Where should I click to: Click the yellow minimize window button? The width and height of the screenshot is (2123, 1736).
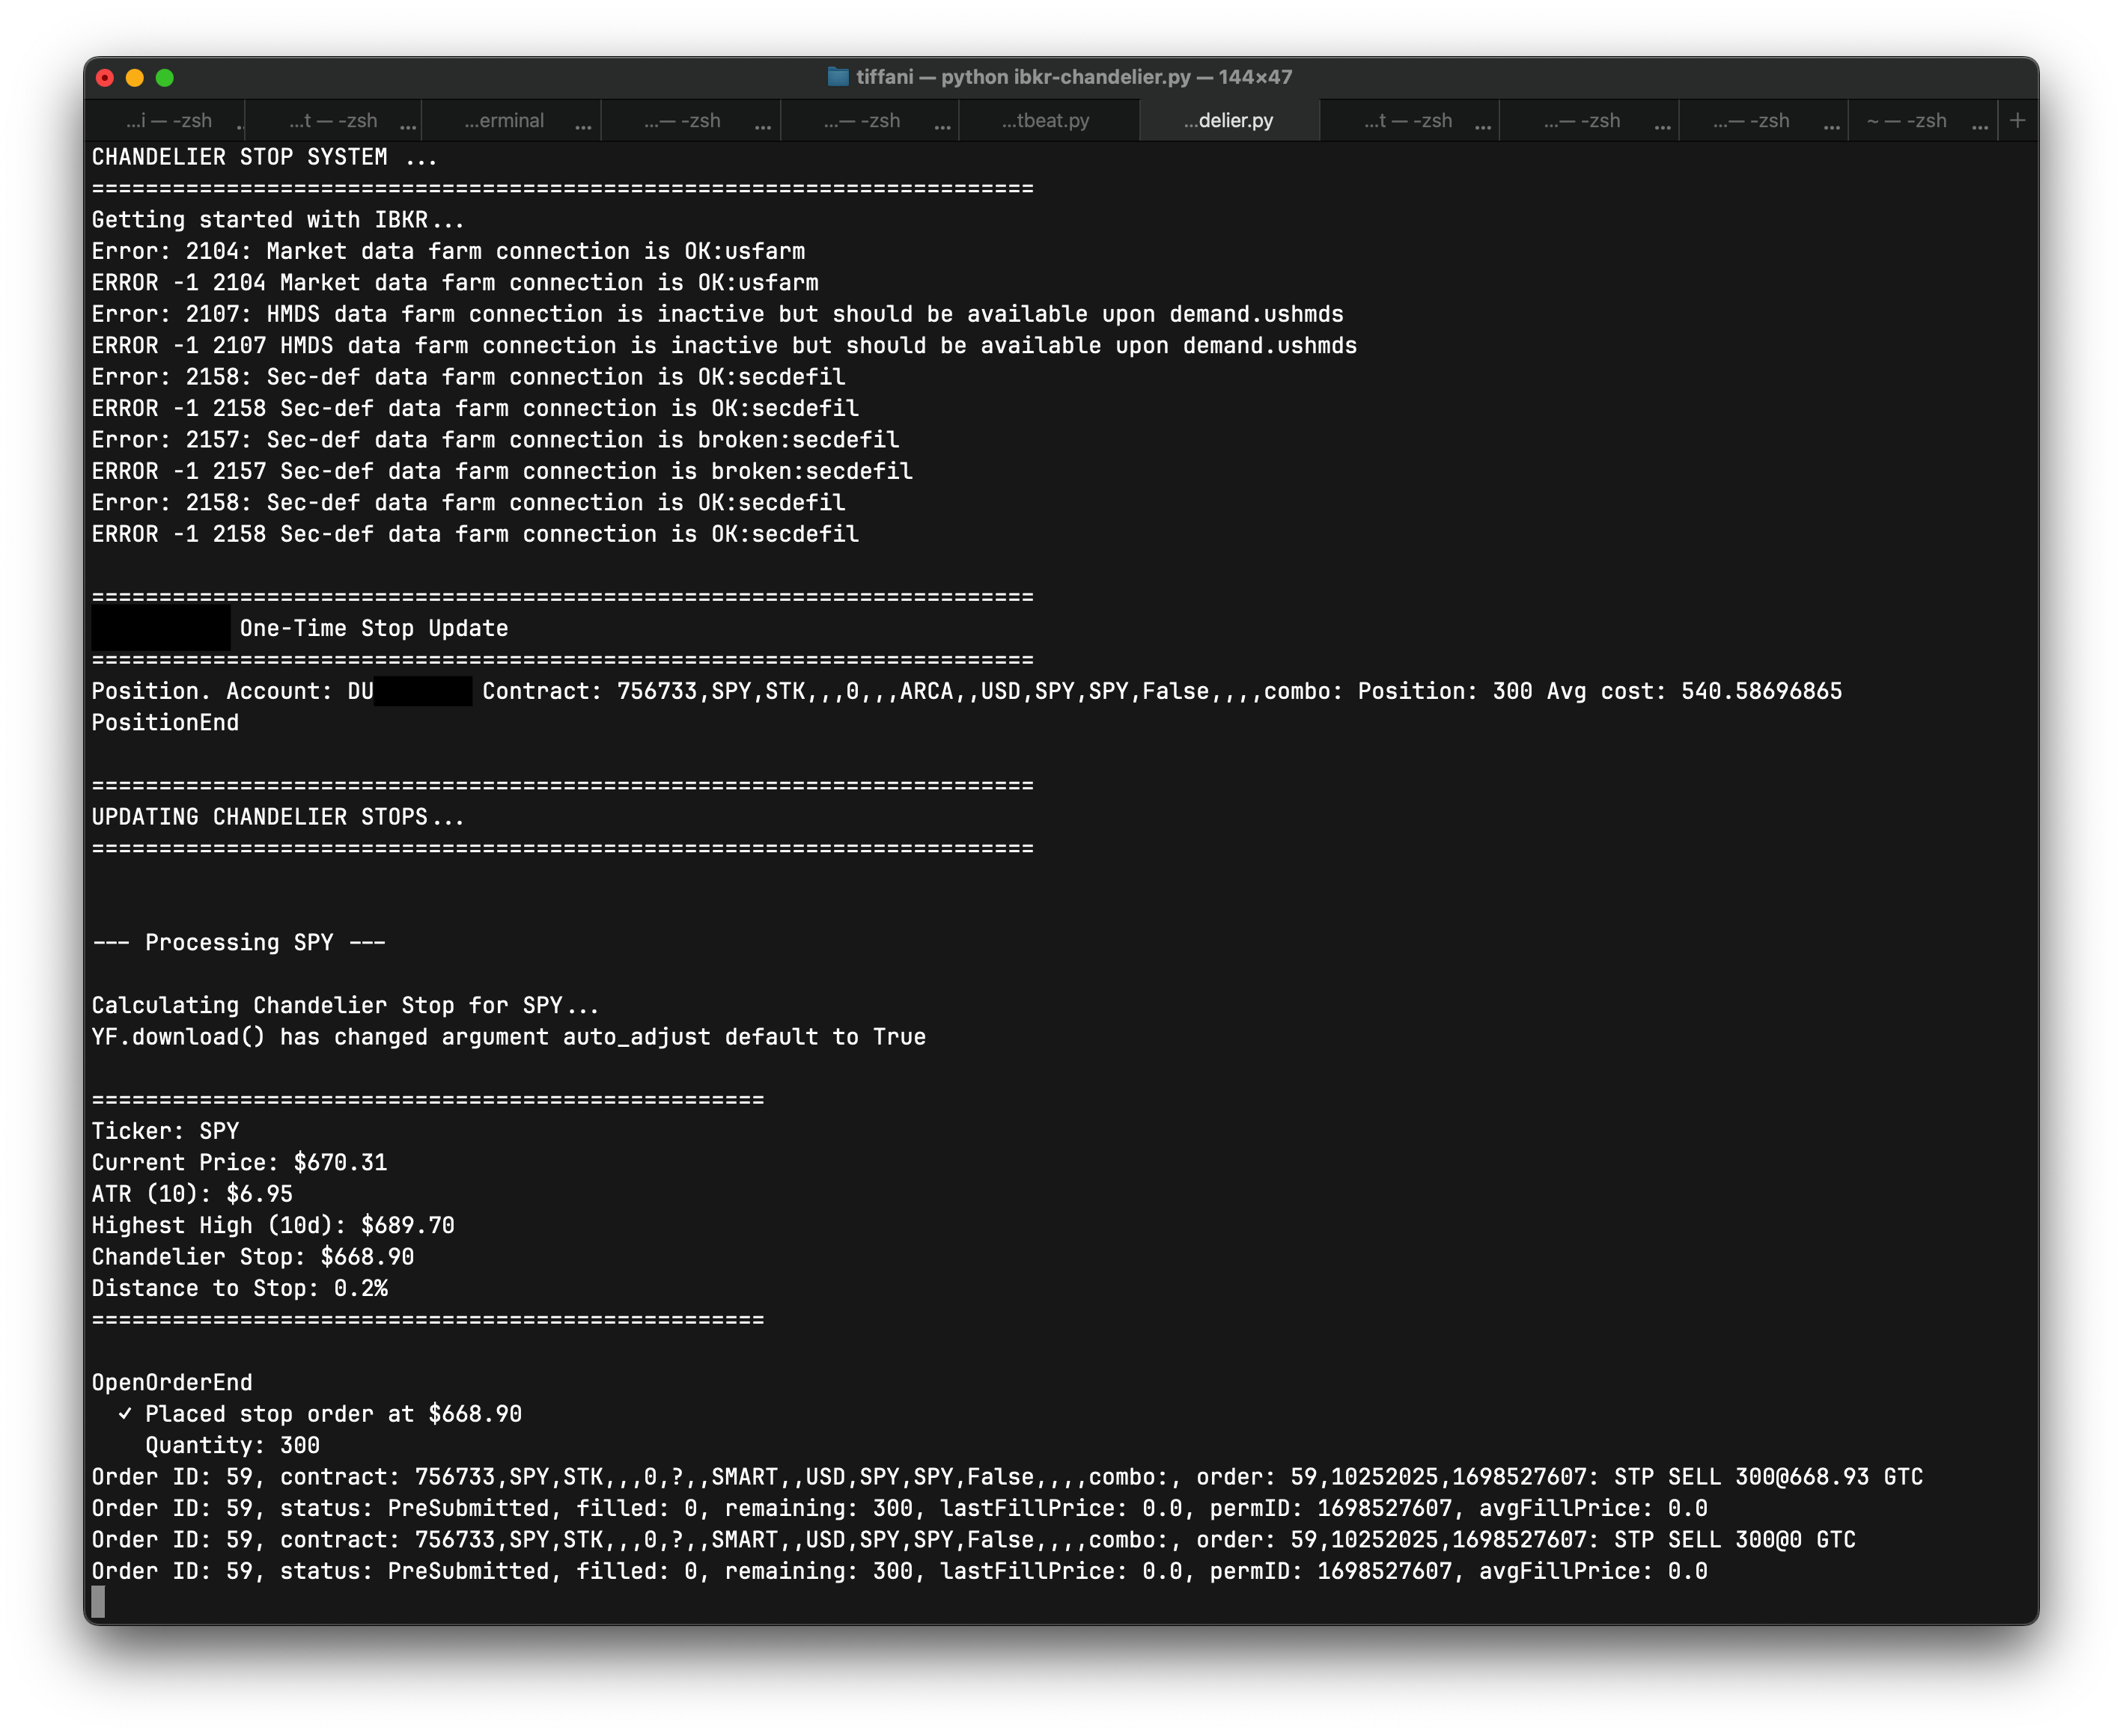[x=135, y=78]
